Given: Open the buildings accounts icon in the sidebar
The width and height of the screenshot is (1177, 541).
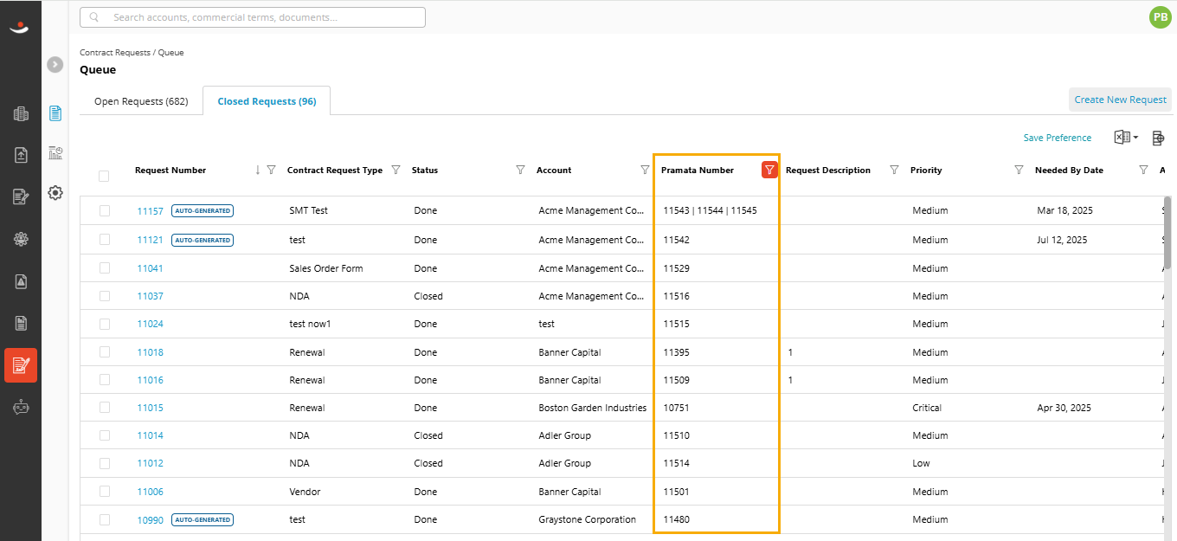Looking at the screenshot, I should click(x=21, y=113).
